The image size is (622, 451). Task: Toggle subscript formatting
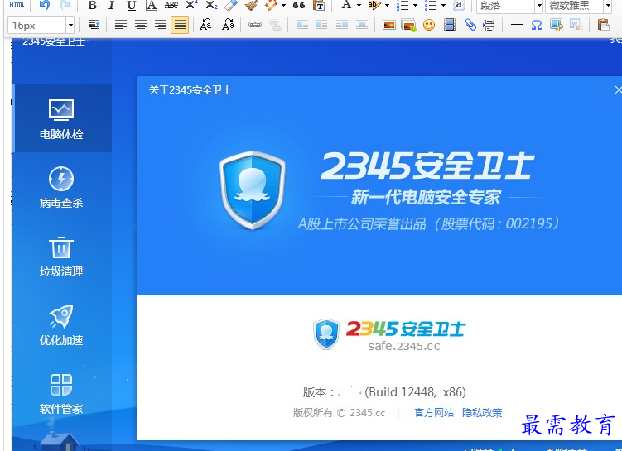pyautogui.click(x=211, y=5)
